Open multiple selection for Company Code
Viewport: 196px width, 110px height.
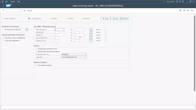[x=91, y=41]
